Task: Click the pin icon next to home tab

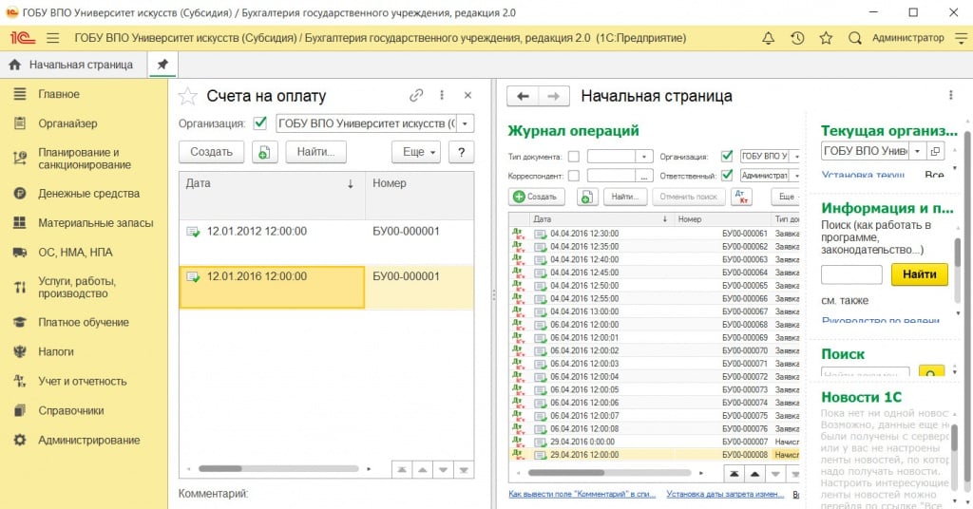Action: coord(162,65)
